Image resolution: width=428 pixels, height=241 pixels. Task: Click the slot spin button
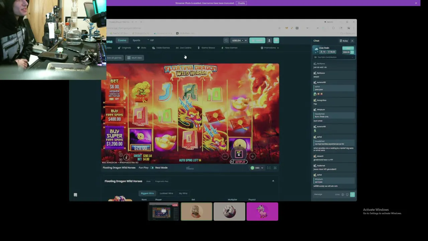(x=238, y=154)
